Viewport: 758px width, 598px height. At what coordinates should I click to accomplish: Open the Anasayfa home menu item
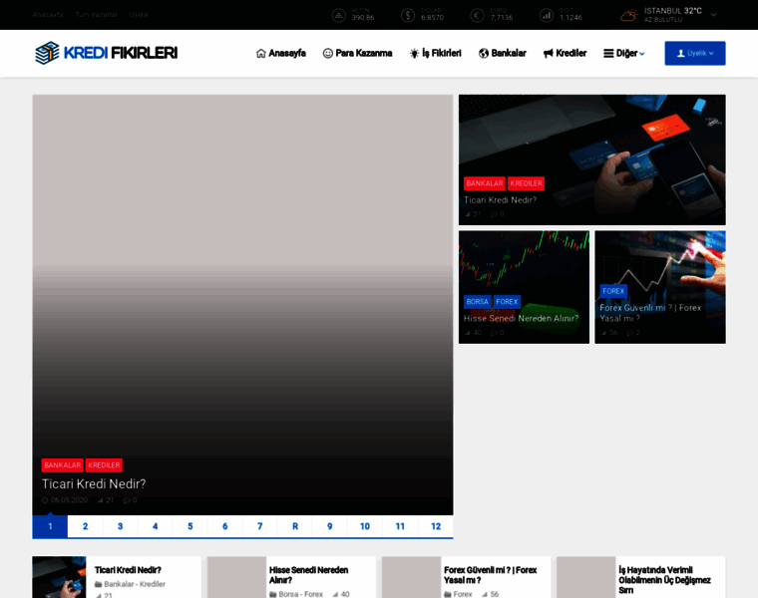coord(281,53)
